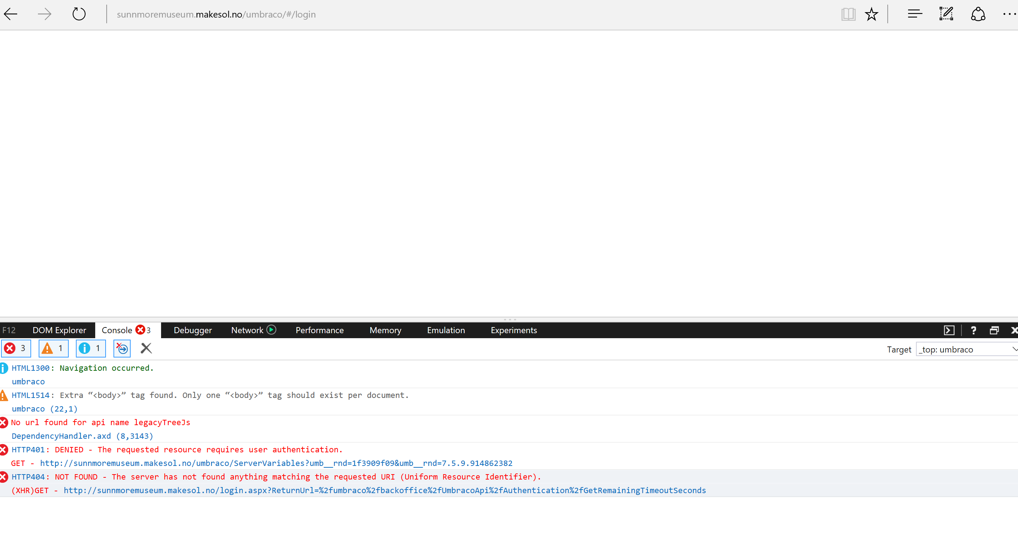
Task: Open reading view book icon
Action: pyautogui.click(x=848, y=14)
